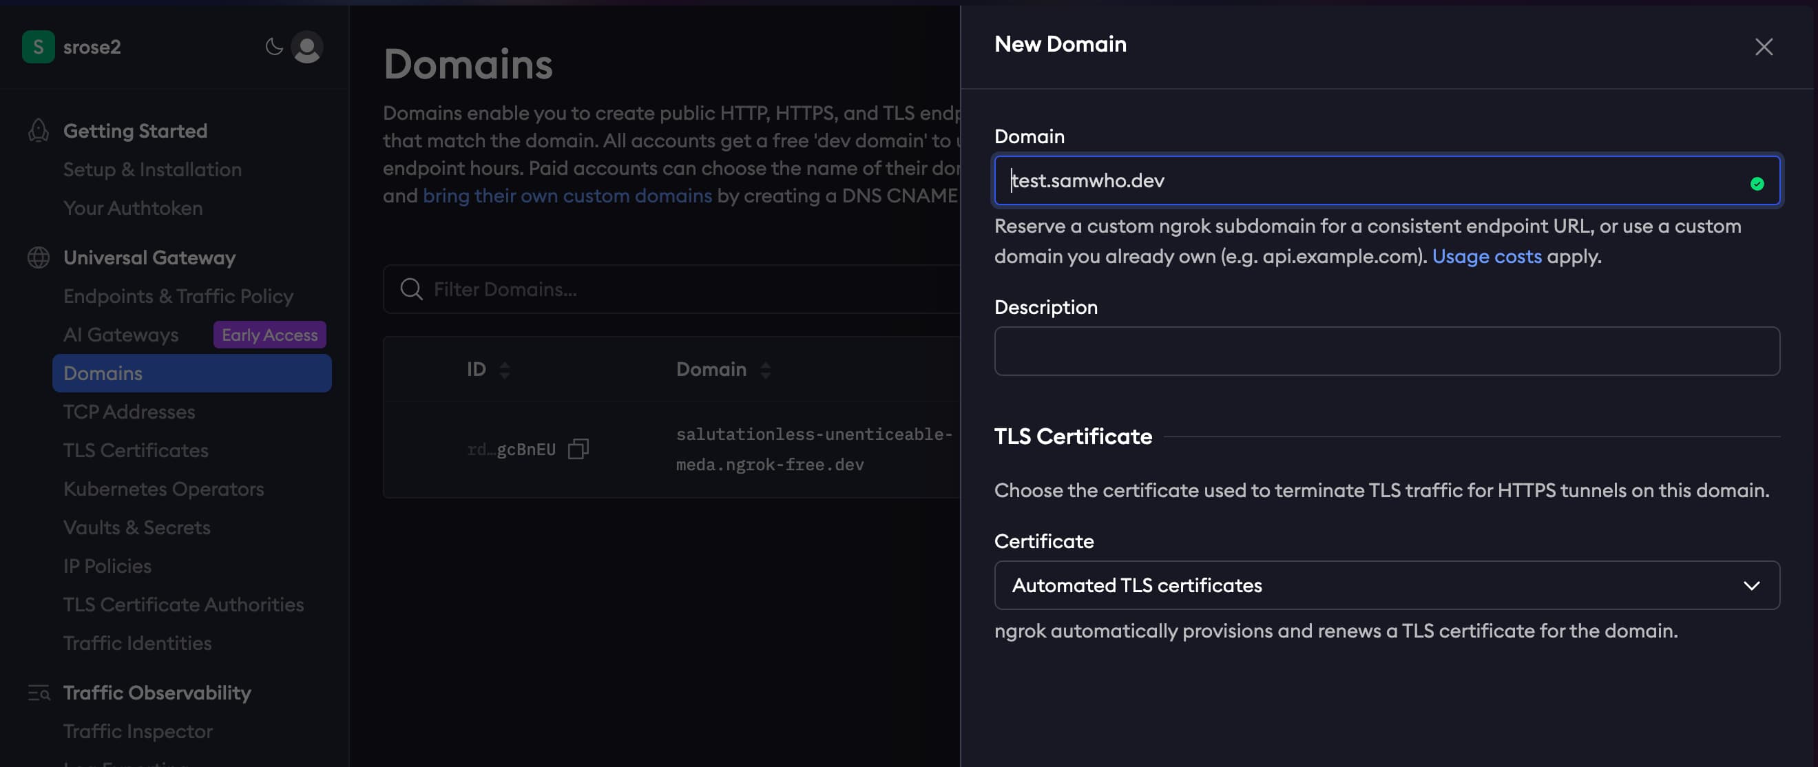1818x767 pixels.
Task: Click the srose2 account badge icon
Action: (x=38, y=47)
